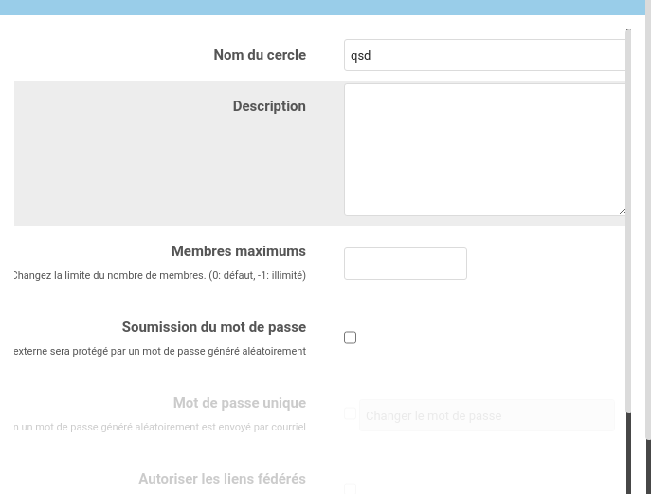Click the hint text about externe protégé par mot de passe
This screenshot has width=651, height=494.
[160, 351]
